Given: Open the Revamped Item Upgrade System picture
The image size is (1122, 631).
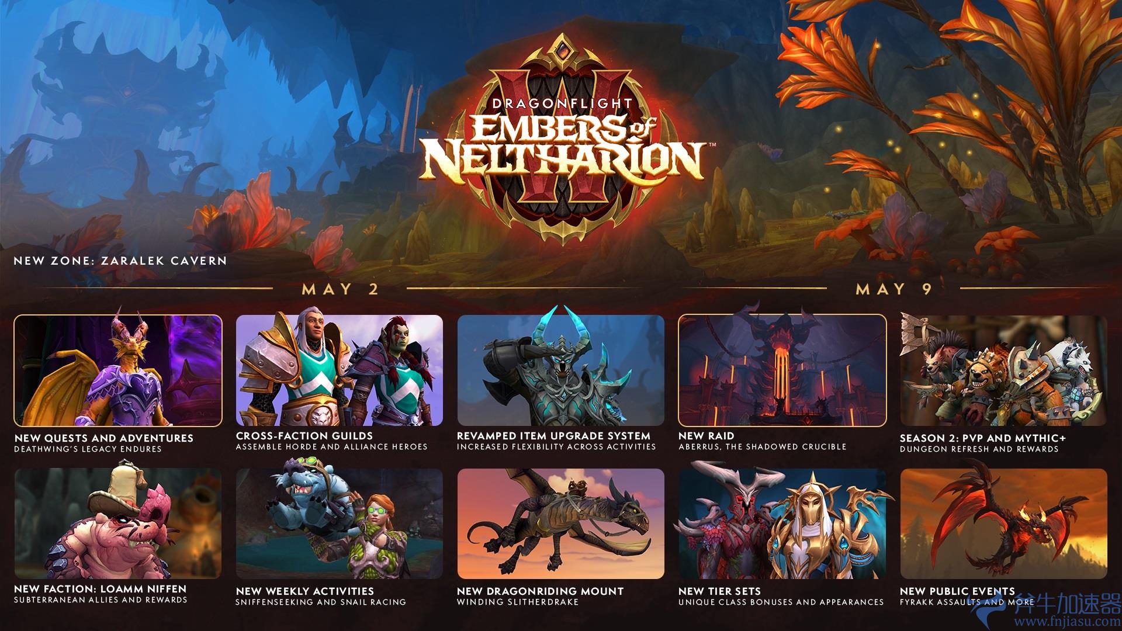Looking at the screenshot, I should 561,370.
